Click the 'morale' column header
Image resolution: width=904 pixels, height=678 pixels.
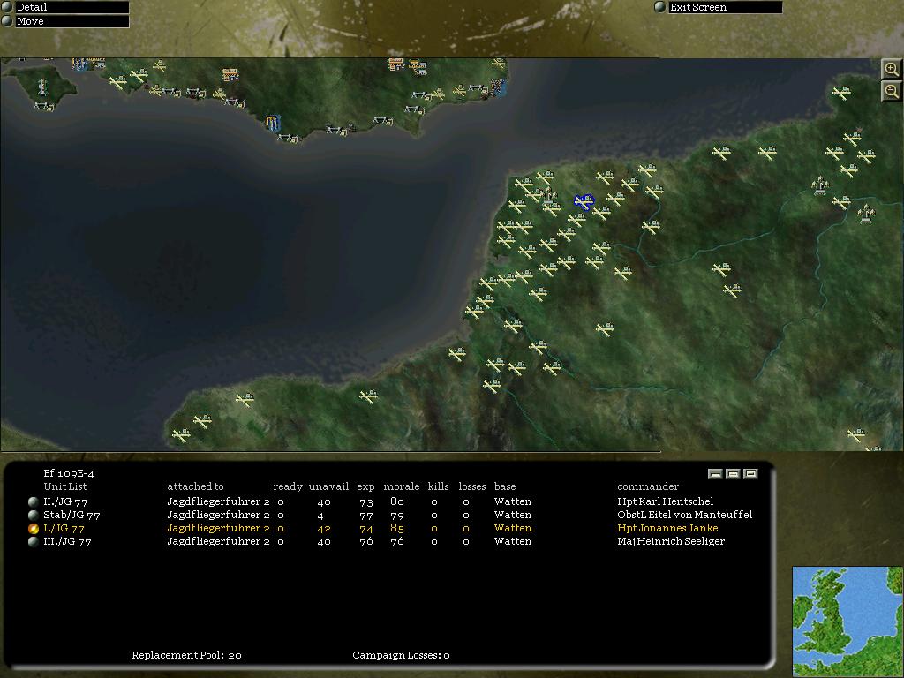tap(402, 486)
